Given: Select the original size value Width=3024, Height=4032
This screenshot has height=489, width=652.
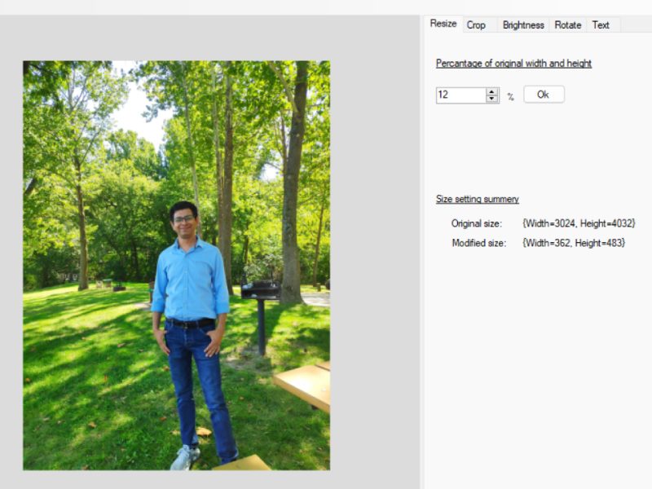Looking at the screenshot, I should (578, 223).
